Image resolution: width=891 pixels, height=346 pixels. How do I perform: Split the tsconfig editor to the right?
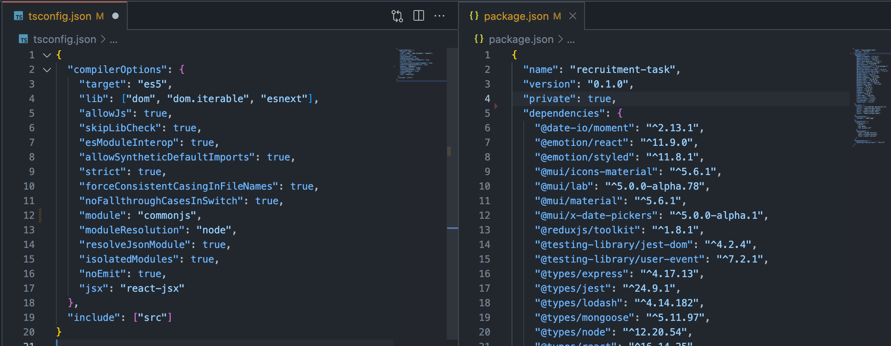[419, 16]
